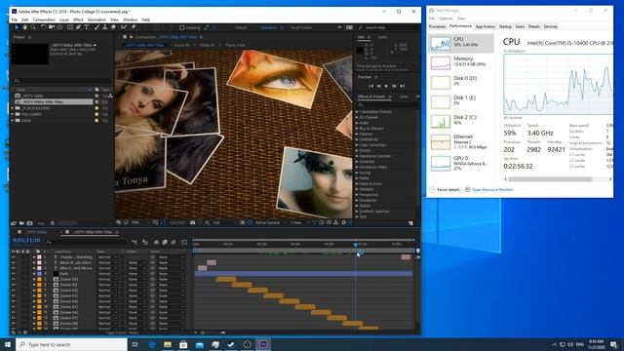
Task: Click the Open Resource Monitor link
Action: 492,190
